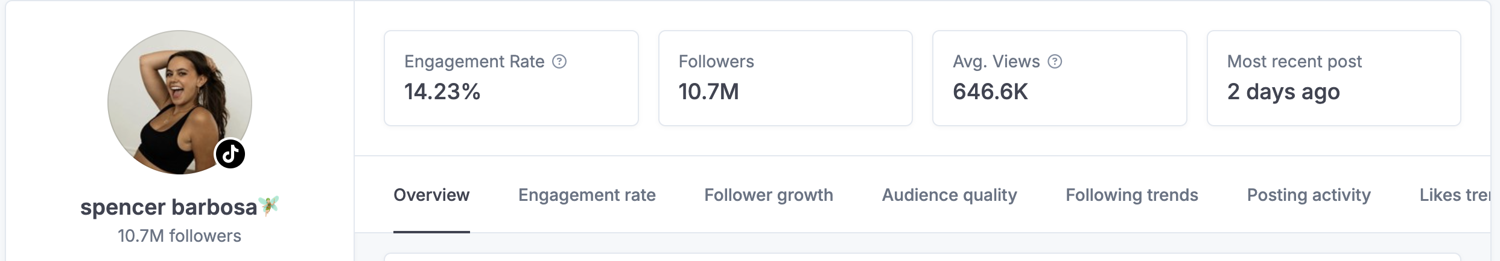Click the Most recent post label
Viewport: 1500px width, 261px height.
pyautogui.click(x=1294, y=61)
